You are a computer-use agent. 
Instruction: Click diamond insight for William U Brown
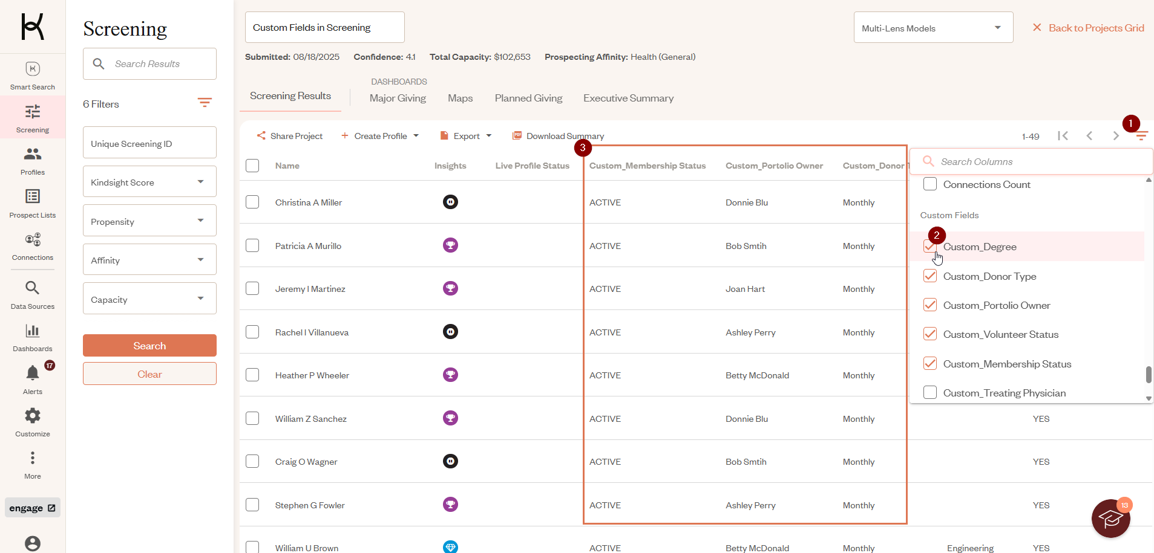[x=450, y=547]
